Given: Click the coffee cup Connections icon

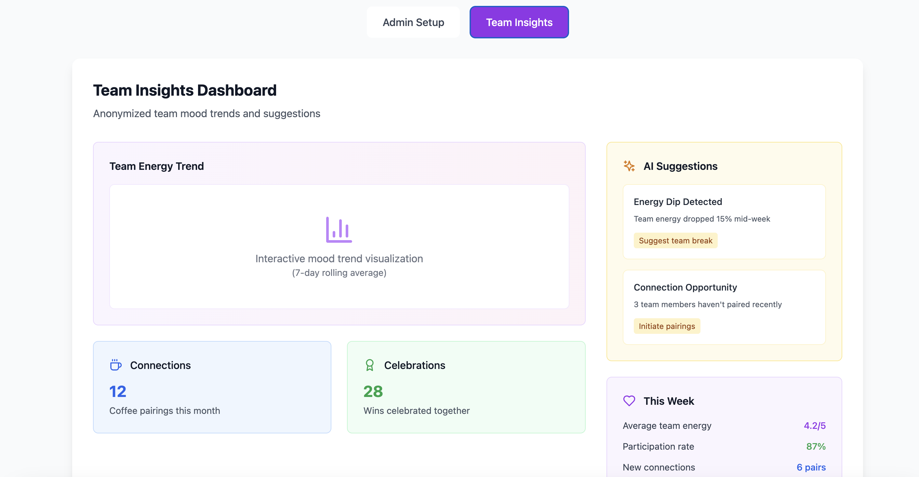Looking at the screenshot, I should (115, 365).
